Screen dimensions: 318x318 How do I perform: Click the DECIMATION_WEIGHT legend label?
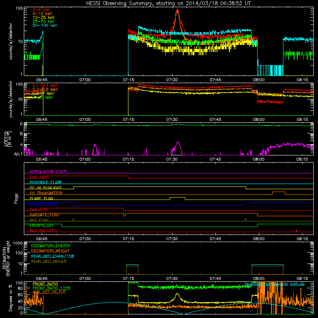pyautogui.click(x=50, y=251)
